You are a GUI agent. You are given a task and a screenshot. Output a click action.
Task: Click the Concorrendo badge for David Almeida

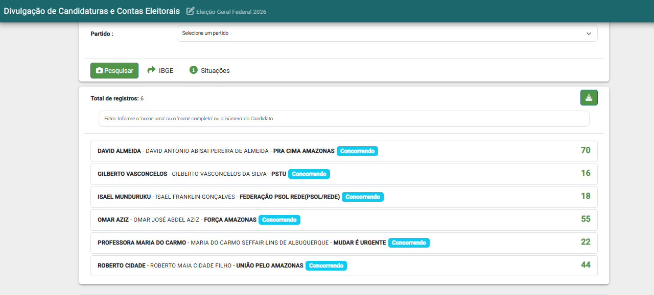357,151
